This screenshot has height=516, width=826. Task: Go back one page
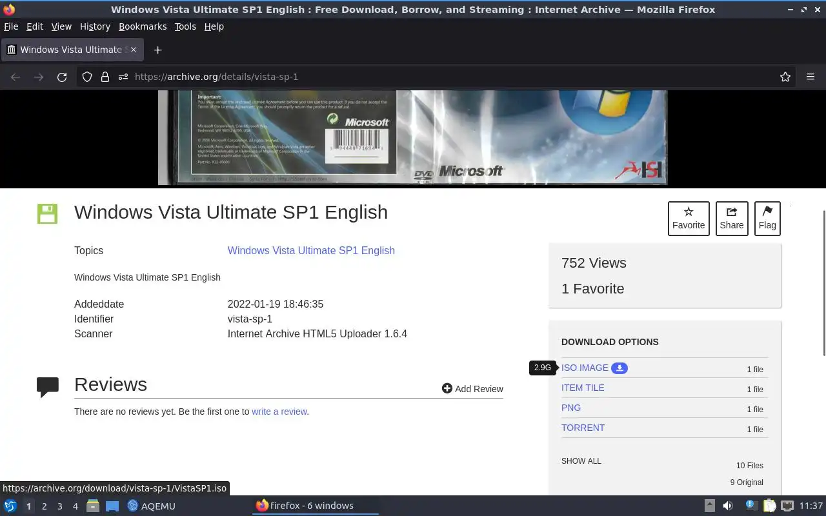tap(15, 77)
